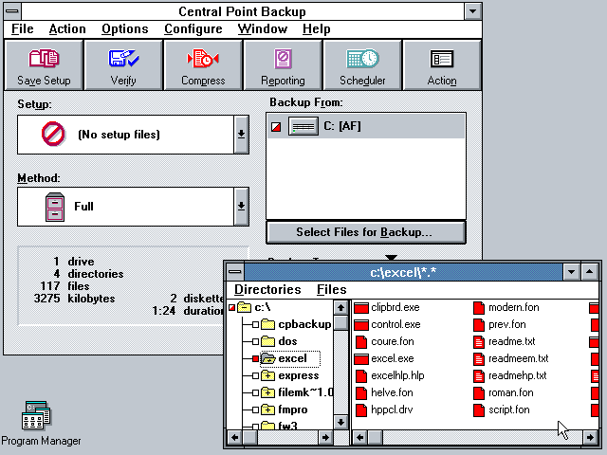Select the dos folder icon
Screen dimensions: 607x455
267,341
